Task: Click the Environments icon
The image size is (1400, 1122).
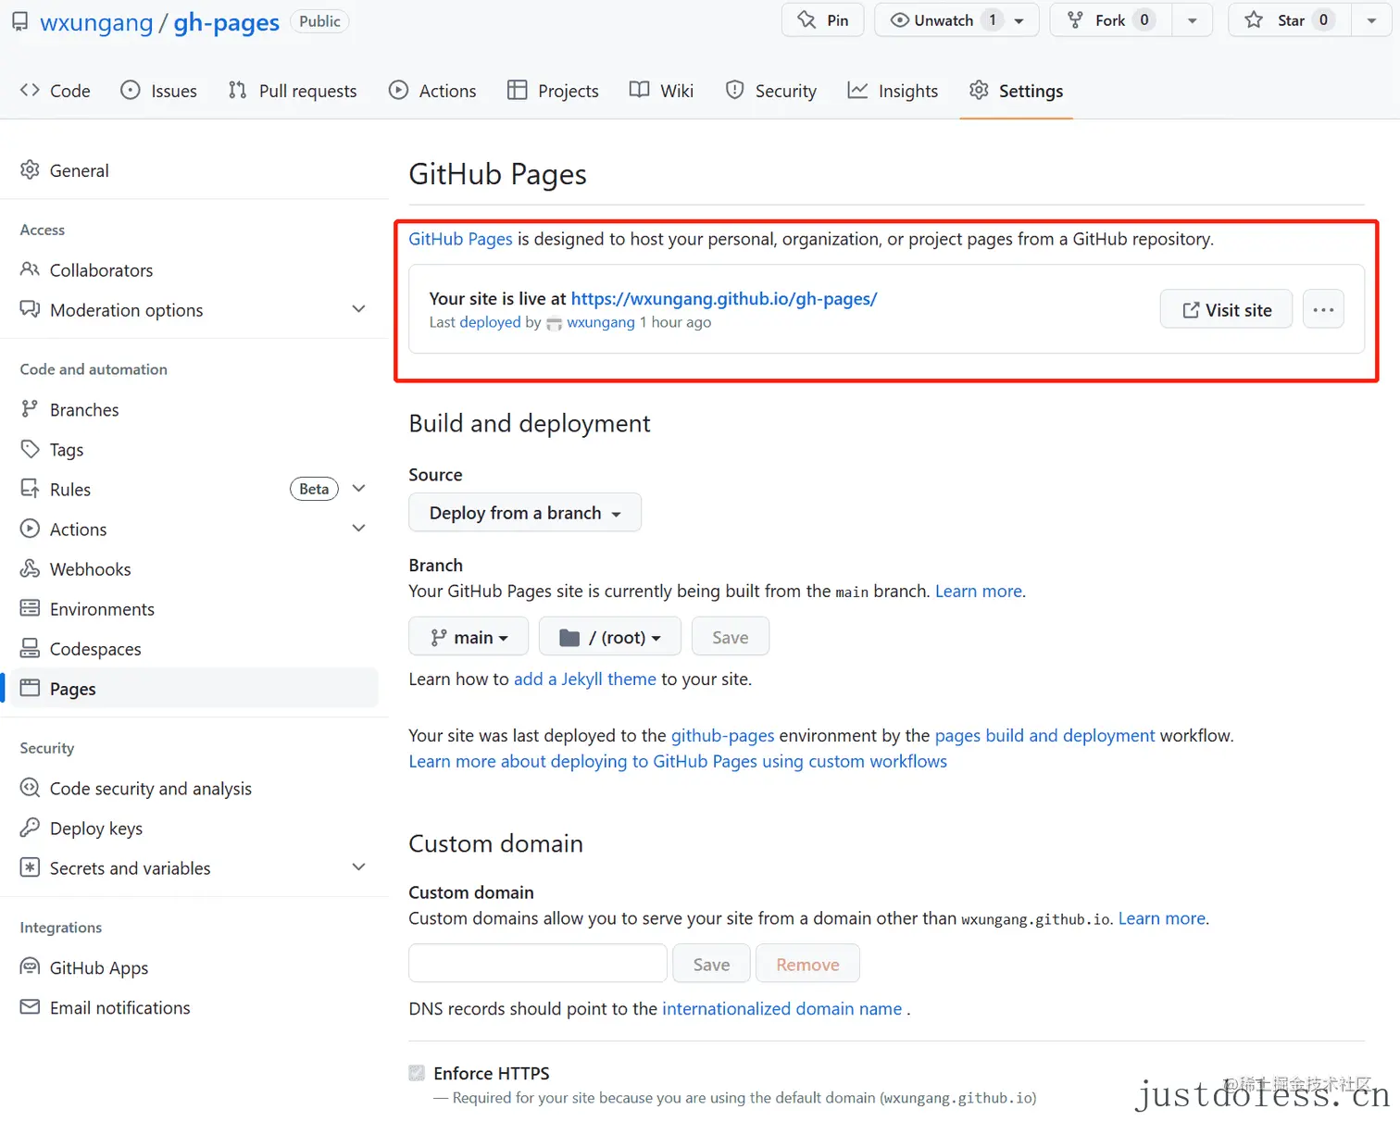Action: (30, 608)
